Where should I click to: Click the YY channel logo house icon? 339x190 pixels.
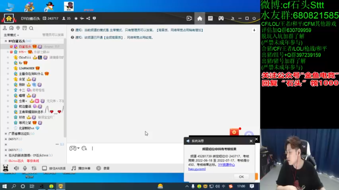click(9, 18)
